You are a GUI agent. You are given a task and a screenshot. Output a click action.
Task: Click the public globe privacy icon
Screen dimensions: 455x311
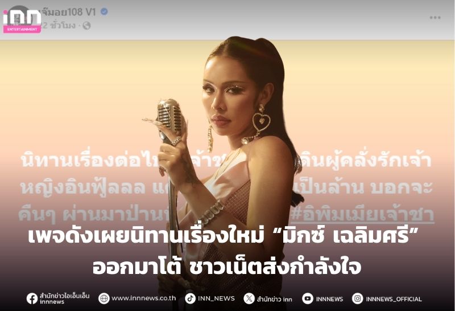point(86,26)
